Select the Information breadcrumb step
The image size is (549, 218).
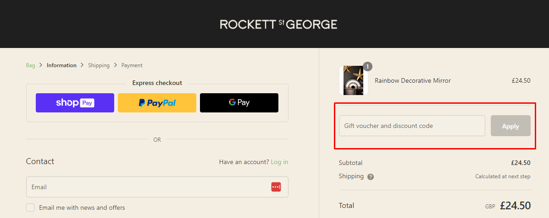click(61, 65)
